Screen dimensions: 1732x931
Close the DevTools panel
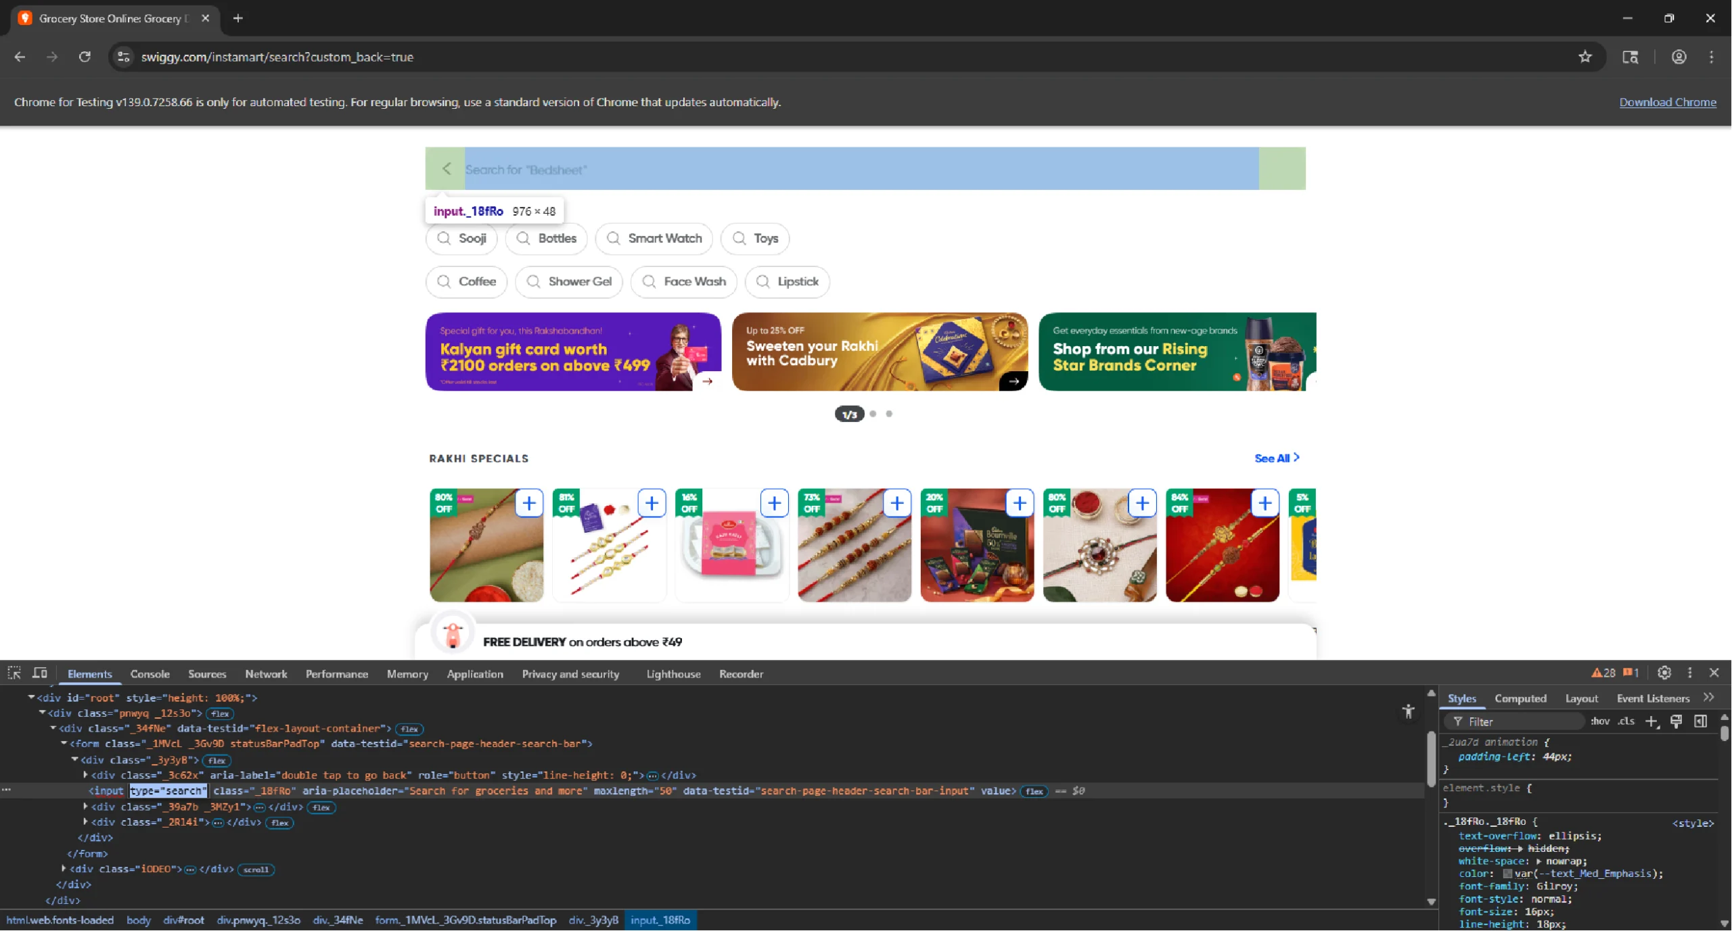click(1714, 673)
